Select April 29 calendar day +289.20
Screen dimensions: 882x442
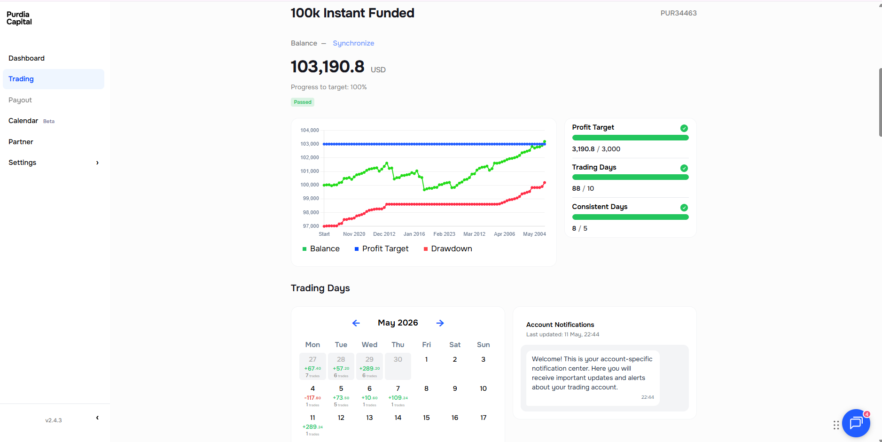[x=369, y=366]
